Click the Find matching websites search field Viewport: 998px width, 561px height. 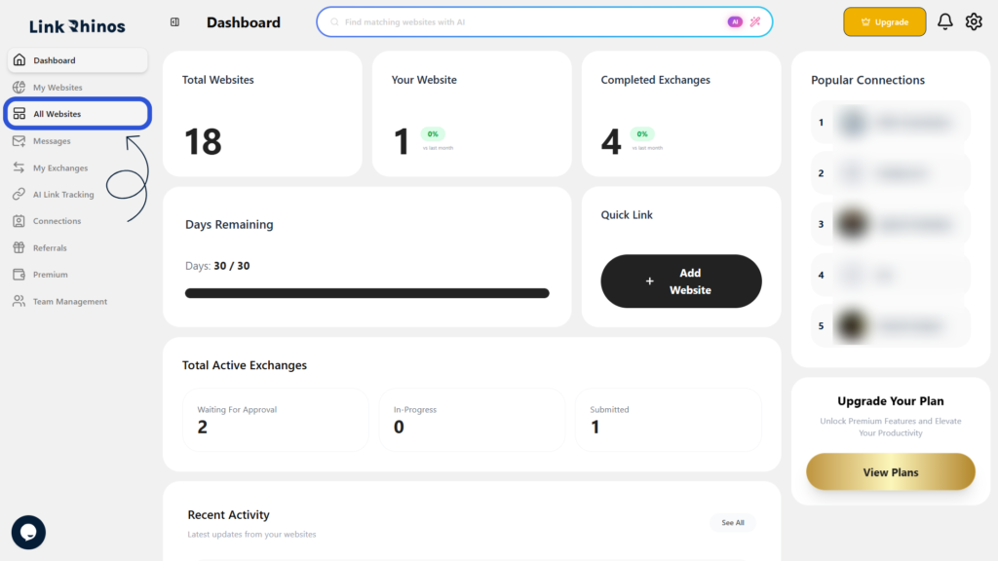531,21
